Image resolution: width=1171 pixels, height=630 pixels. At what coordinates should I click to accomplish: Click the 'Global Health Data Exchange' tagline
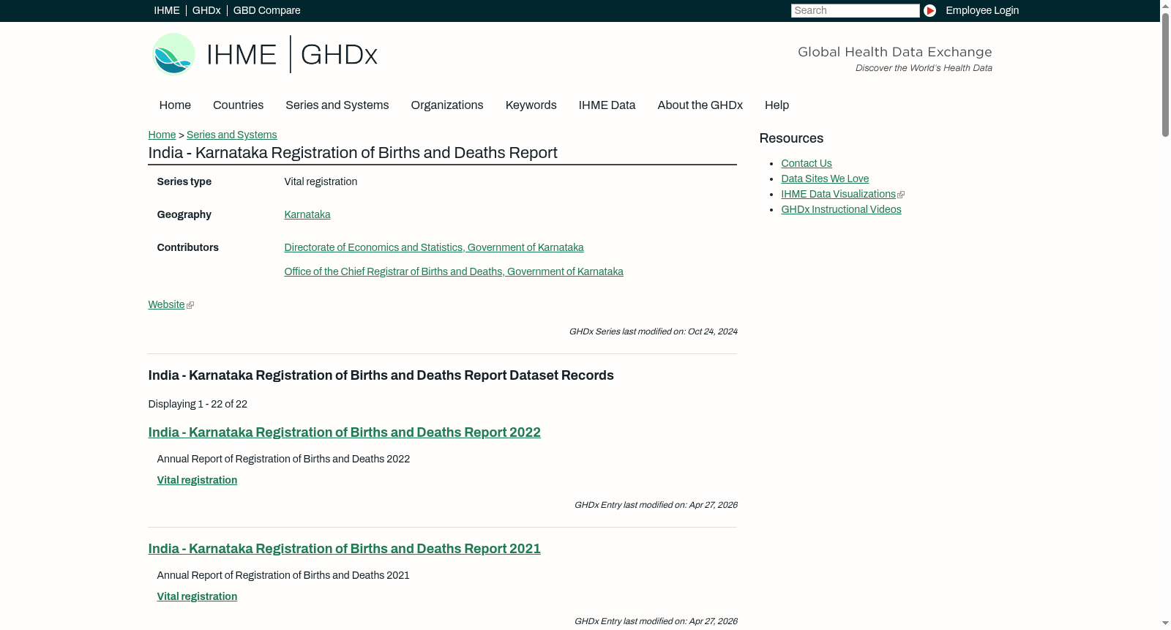click(894, 52)
